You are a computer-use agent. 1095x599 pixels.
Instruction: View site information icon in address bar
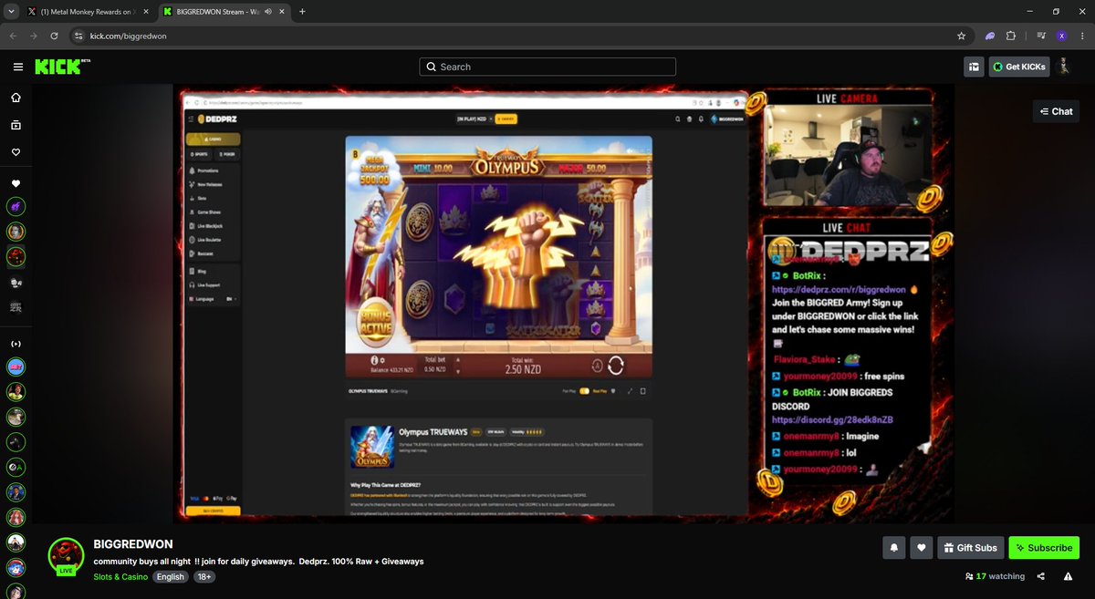(x=78, y=36)
